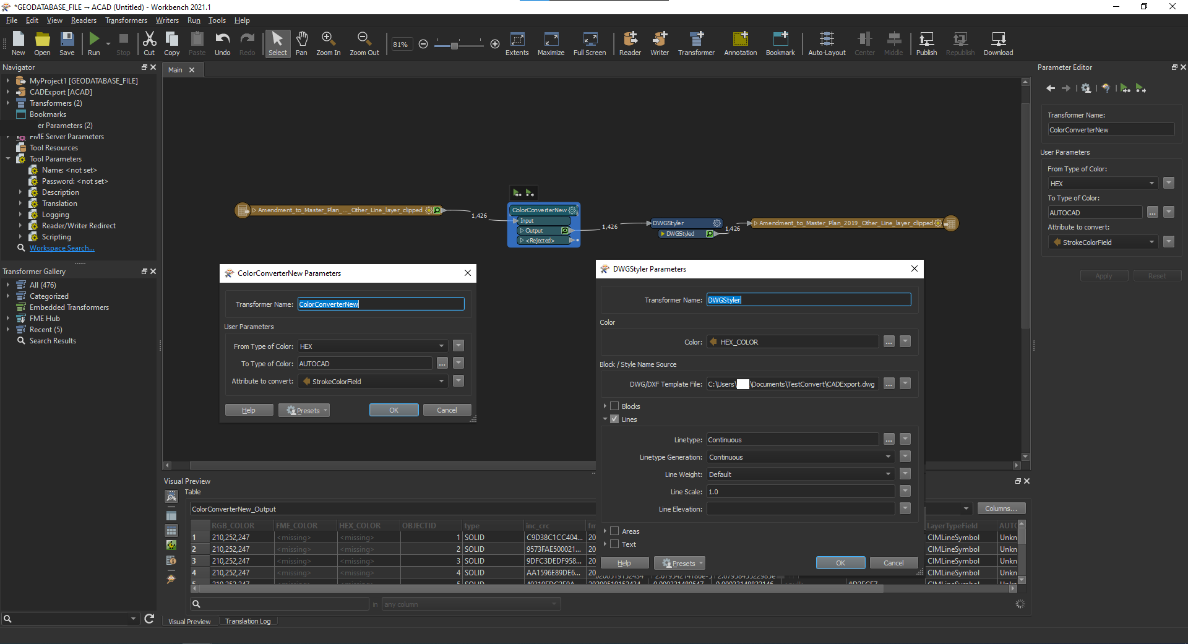The image size is (1188, 644).
Task: Open Presets in ColorConverterNew dialog
Action: (304, 410)
